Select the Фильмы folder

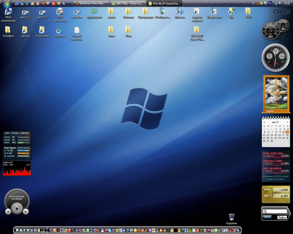click(x=128, y=13)
